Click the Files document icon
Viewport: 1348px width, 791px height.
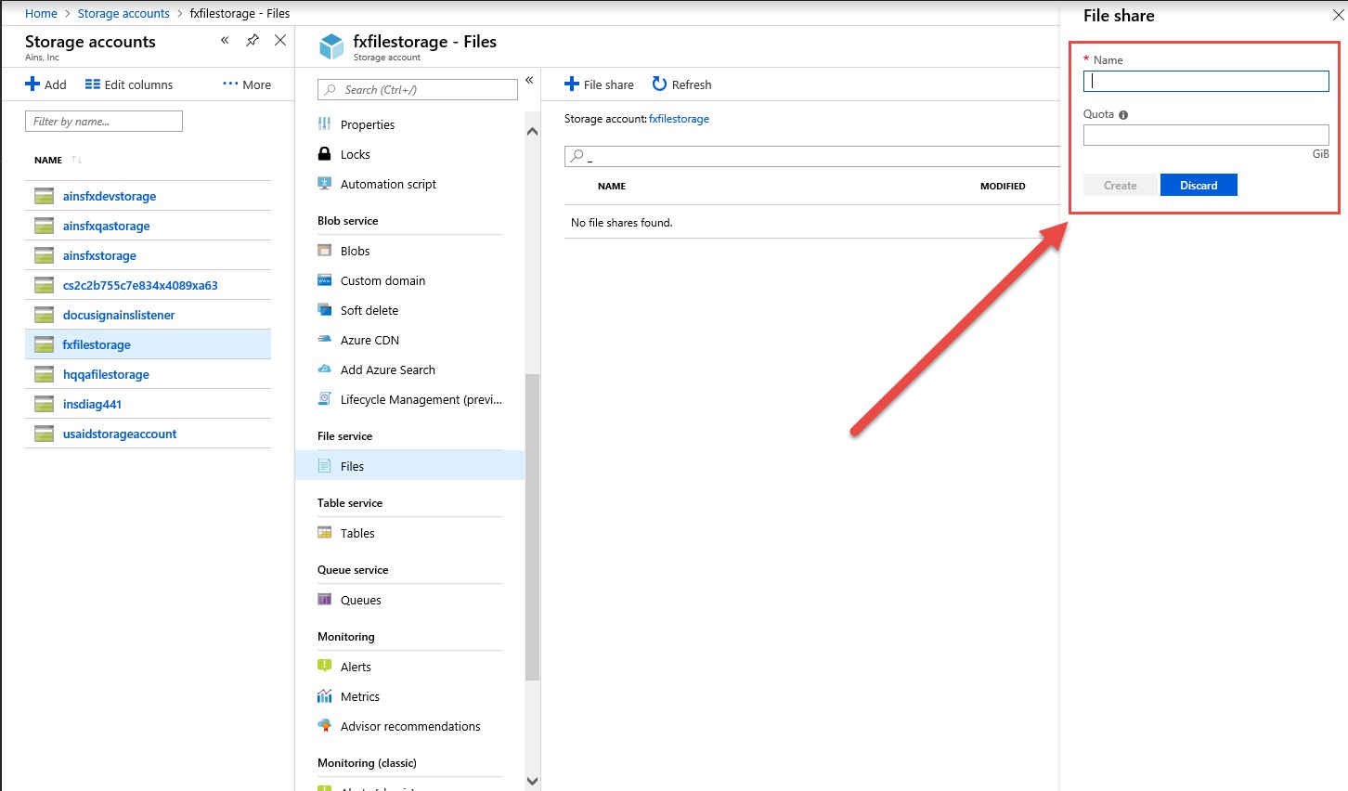(324, 465)
